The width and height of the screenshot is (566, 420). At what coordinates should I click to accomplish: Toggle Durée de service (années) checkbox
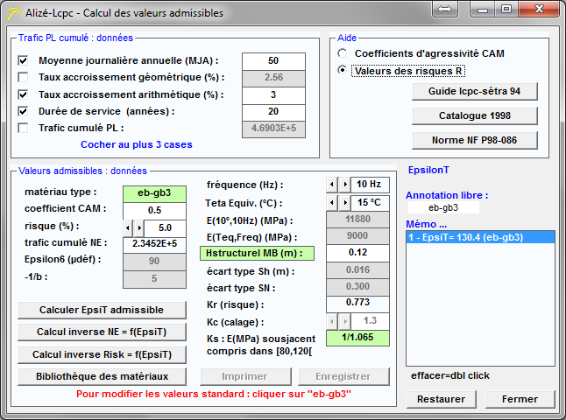click(23, 111)
